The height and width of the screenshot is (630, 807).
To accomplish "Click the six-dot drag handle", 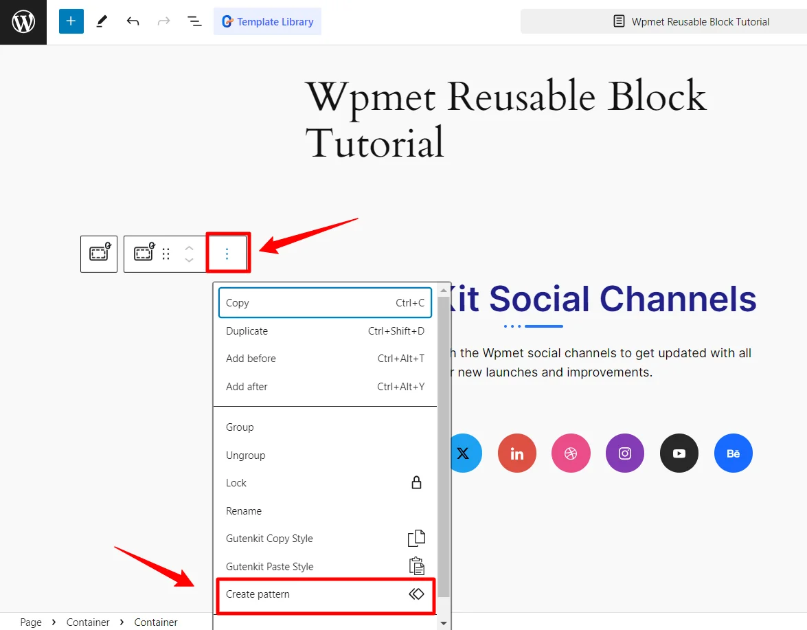I will [166, 254].
